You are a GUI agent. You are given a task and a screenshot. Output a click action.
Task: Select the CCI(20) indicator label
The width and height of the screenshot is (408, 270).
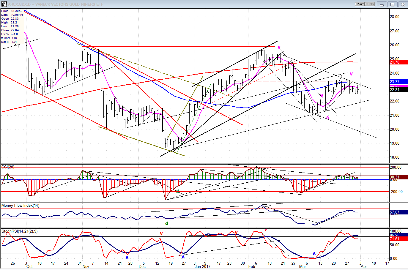8,167
